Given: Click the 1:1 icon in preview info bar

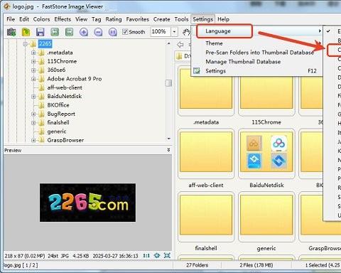Looking at the screenshot, I should pos(146,255).
